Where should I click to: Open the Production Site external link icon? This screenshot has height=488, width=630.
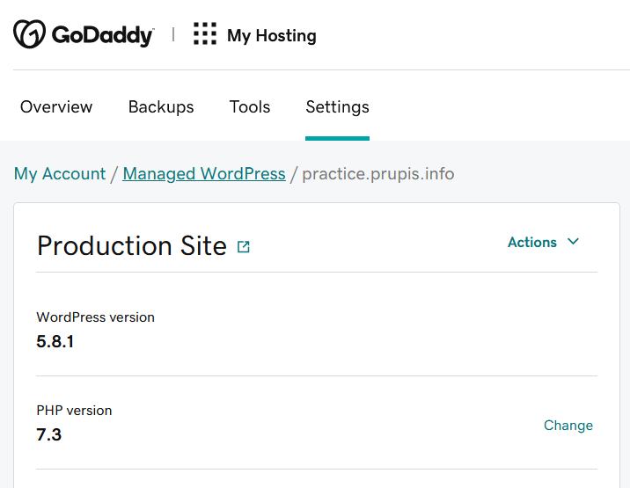(244, 246)
